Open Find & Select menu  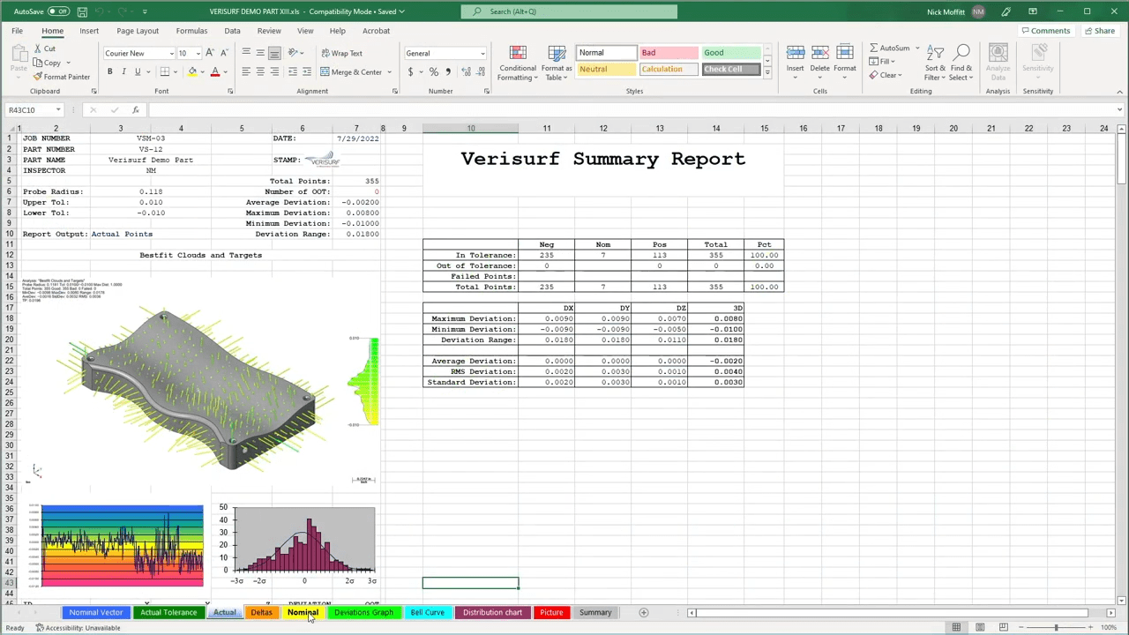(x=961, y=63)
